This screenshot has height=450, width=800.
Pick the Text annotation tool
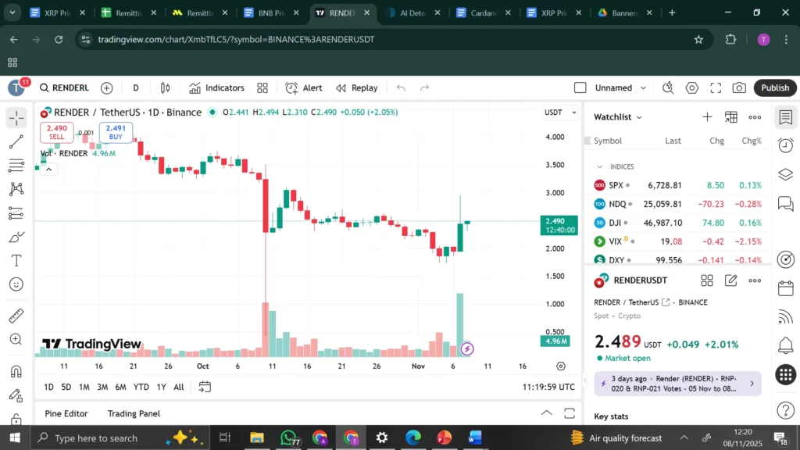pyautogui.click(x=16, y=260)
